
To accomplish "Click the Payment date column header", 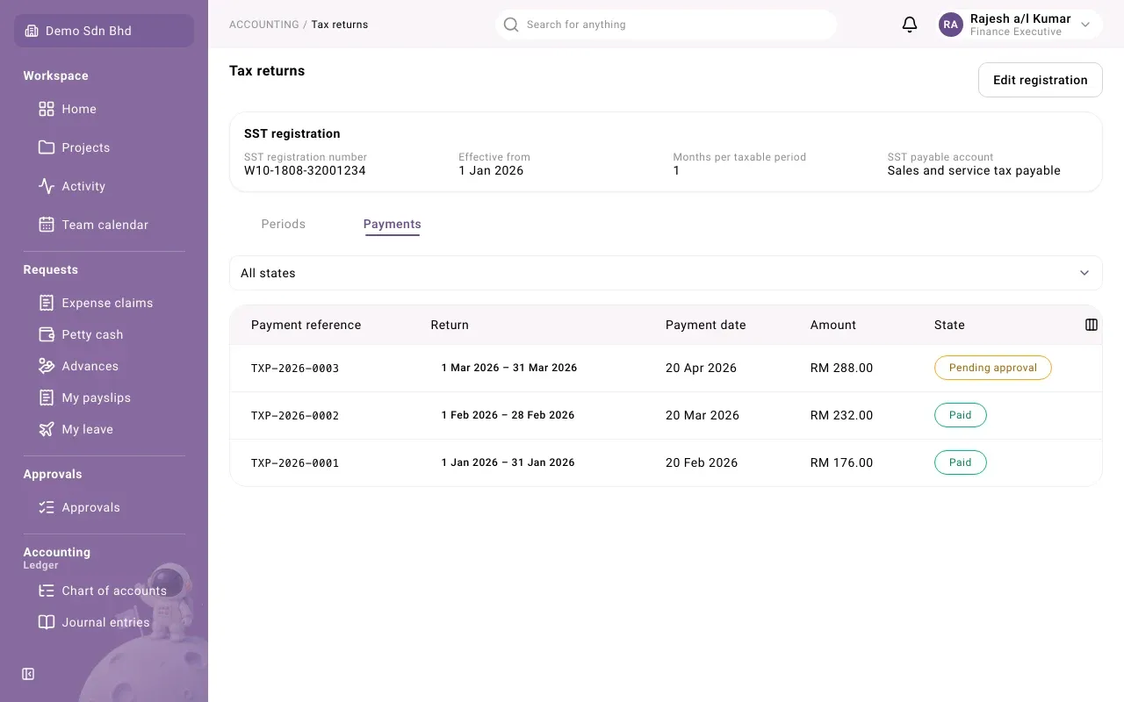I will click(705, 325).
